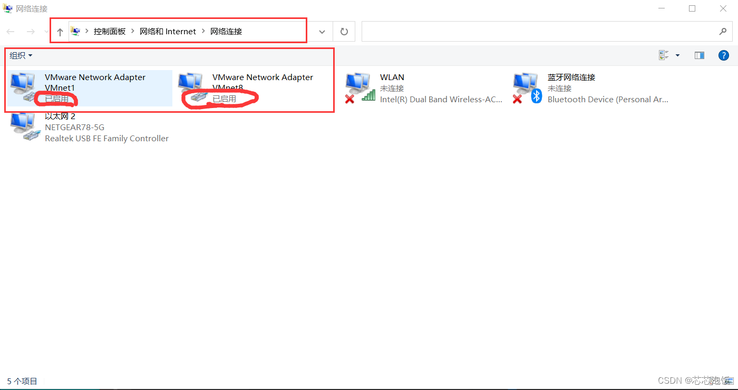The image size is (738, 390).
Task: Click 已启用 status under VMnet8
Action: [x=224, y=99]
